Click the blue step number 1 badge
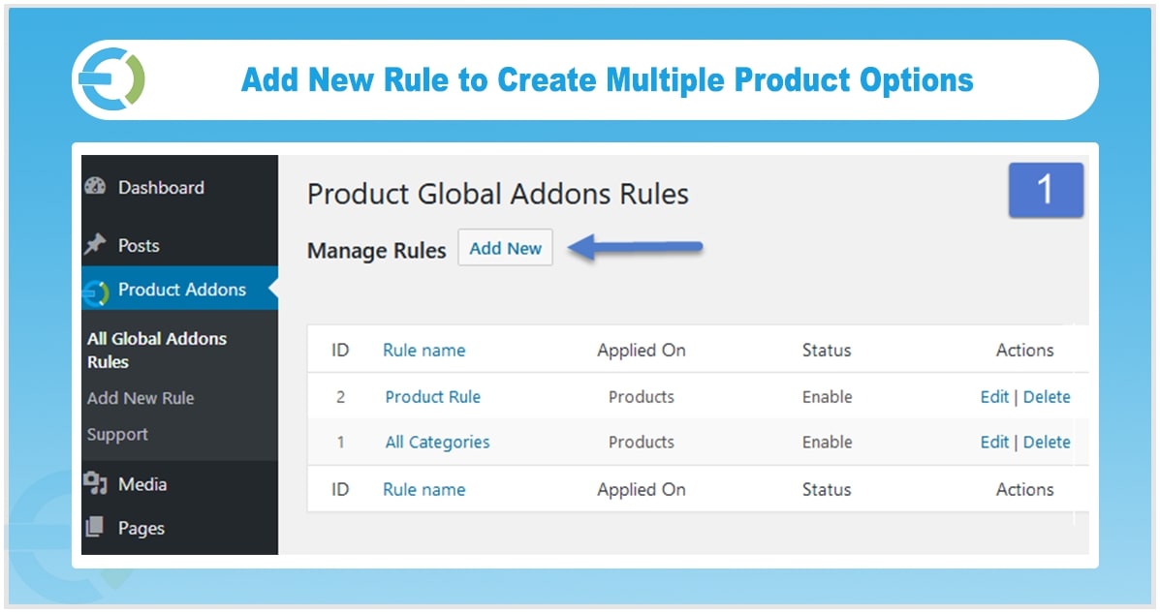Viewport: 1160px width, 614px height. (1046, 190)
